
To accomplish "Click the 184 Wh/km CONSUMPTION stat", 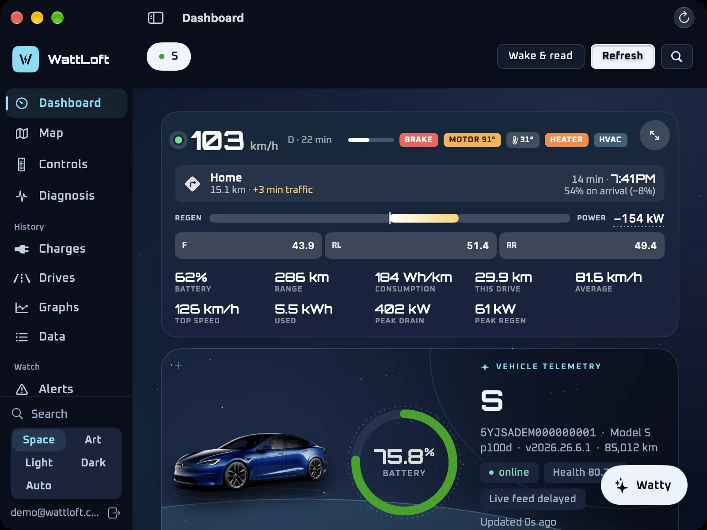I will [414, 282].
